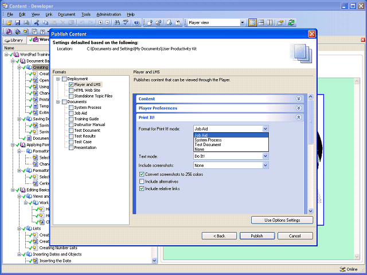Screen dimensions: 367x275
Task: Click the Find binoculars icon
Action: pyautogui.click(x=117, y=23)
